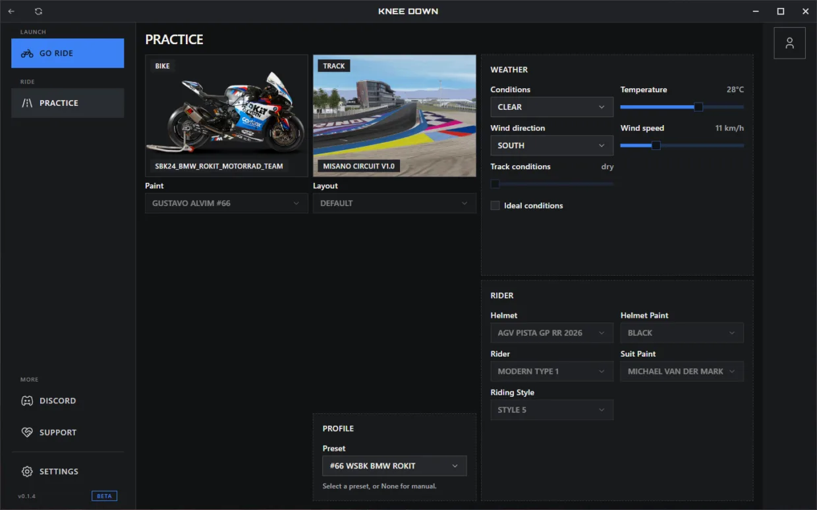Open the Rider dropdown Modern Type 1
Viewport: 817px width, 510px height.
(551, 371)
